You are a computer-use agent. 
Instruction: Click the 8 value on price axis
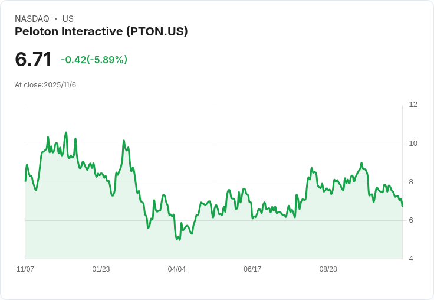click(411, 182)
